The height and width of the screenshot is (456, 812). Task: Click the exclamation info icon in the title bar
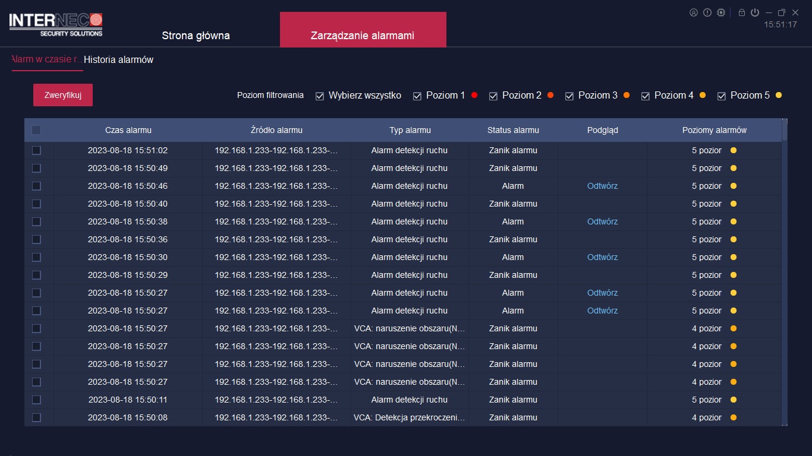[707, 12]
